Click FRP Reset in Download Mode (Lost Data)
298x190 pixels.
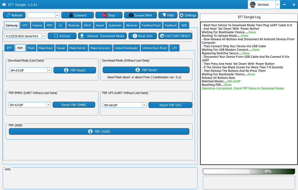point(75,70)
